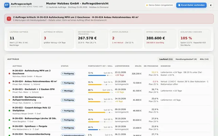Select the Alle (14) filter tab
The image size is (218, 136).
(204, 59)
